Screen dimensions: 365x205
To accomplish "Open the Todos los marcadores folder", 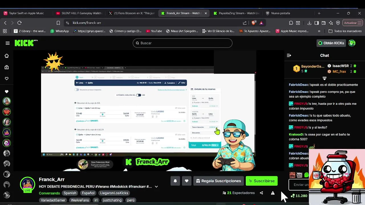I will (345, 31).
